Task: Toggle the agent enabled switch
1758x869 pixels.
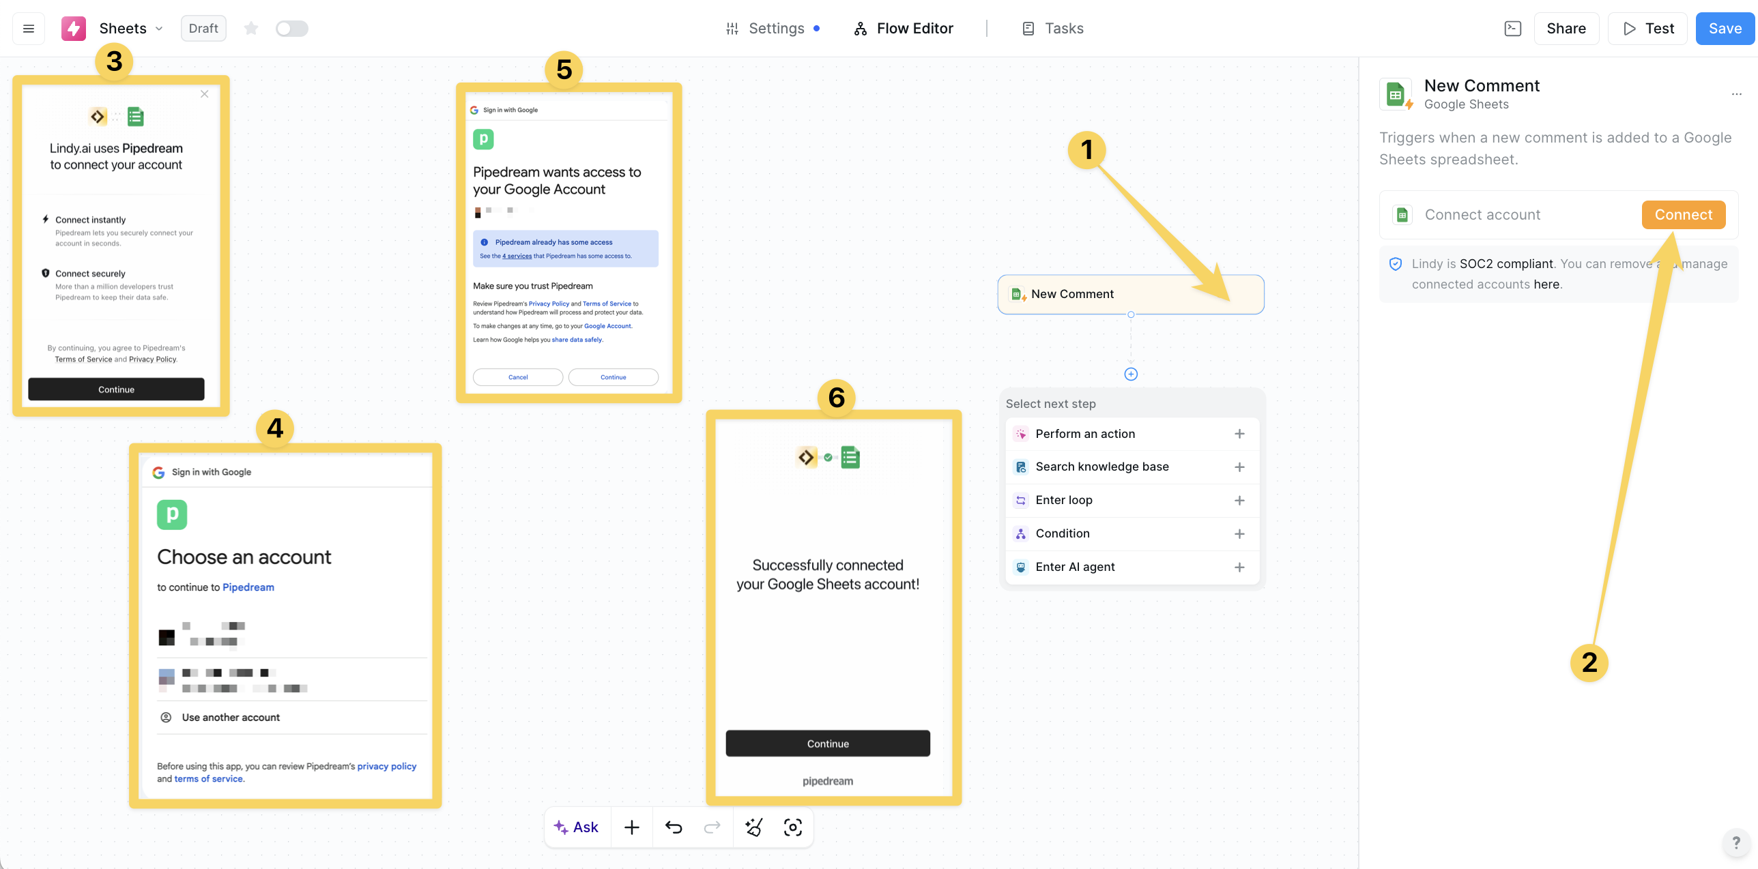Action: coord(291,29)
